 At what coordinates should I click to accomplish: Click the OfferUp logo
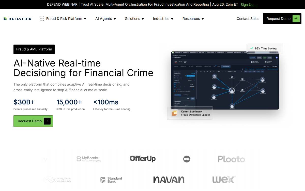[x=142, y=159]
